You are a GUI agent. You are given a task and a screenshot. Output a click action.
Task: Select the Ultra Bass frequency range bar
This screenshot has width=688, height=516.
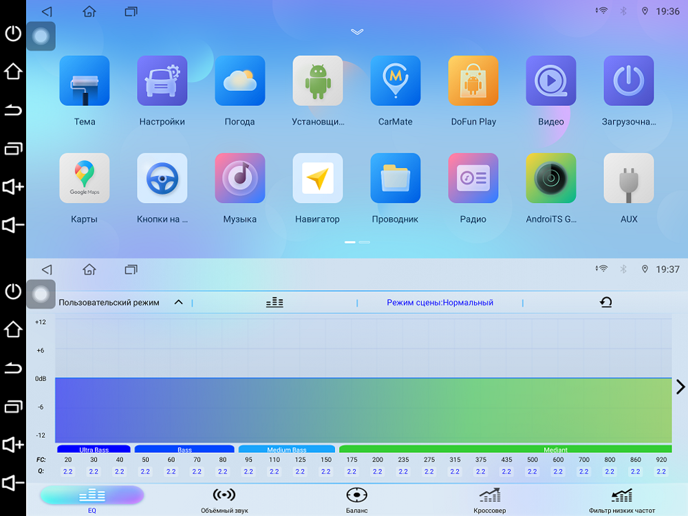[x=94, y=449]
